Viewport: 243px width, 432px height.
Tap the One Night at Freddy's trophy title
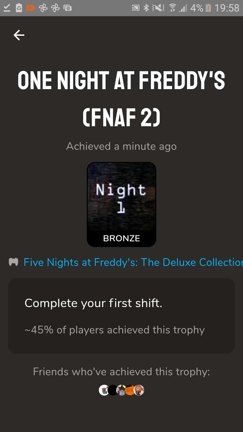[x=122, y=99]
